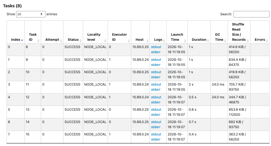Select the Tasks (8) heading
The width and height of the screenshot is (271, 146).
tap(12, 6)
